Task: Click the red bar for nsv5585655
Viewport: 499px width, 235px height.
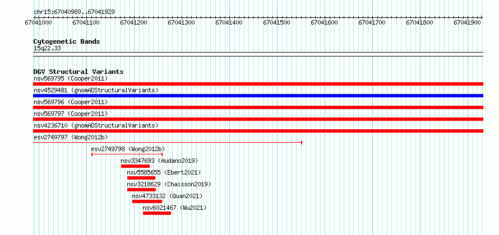Action: click(141, 178)
